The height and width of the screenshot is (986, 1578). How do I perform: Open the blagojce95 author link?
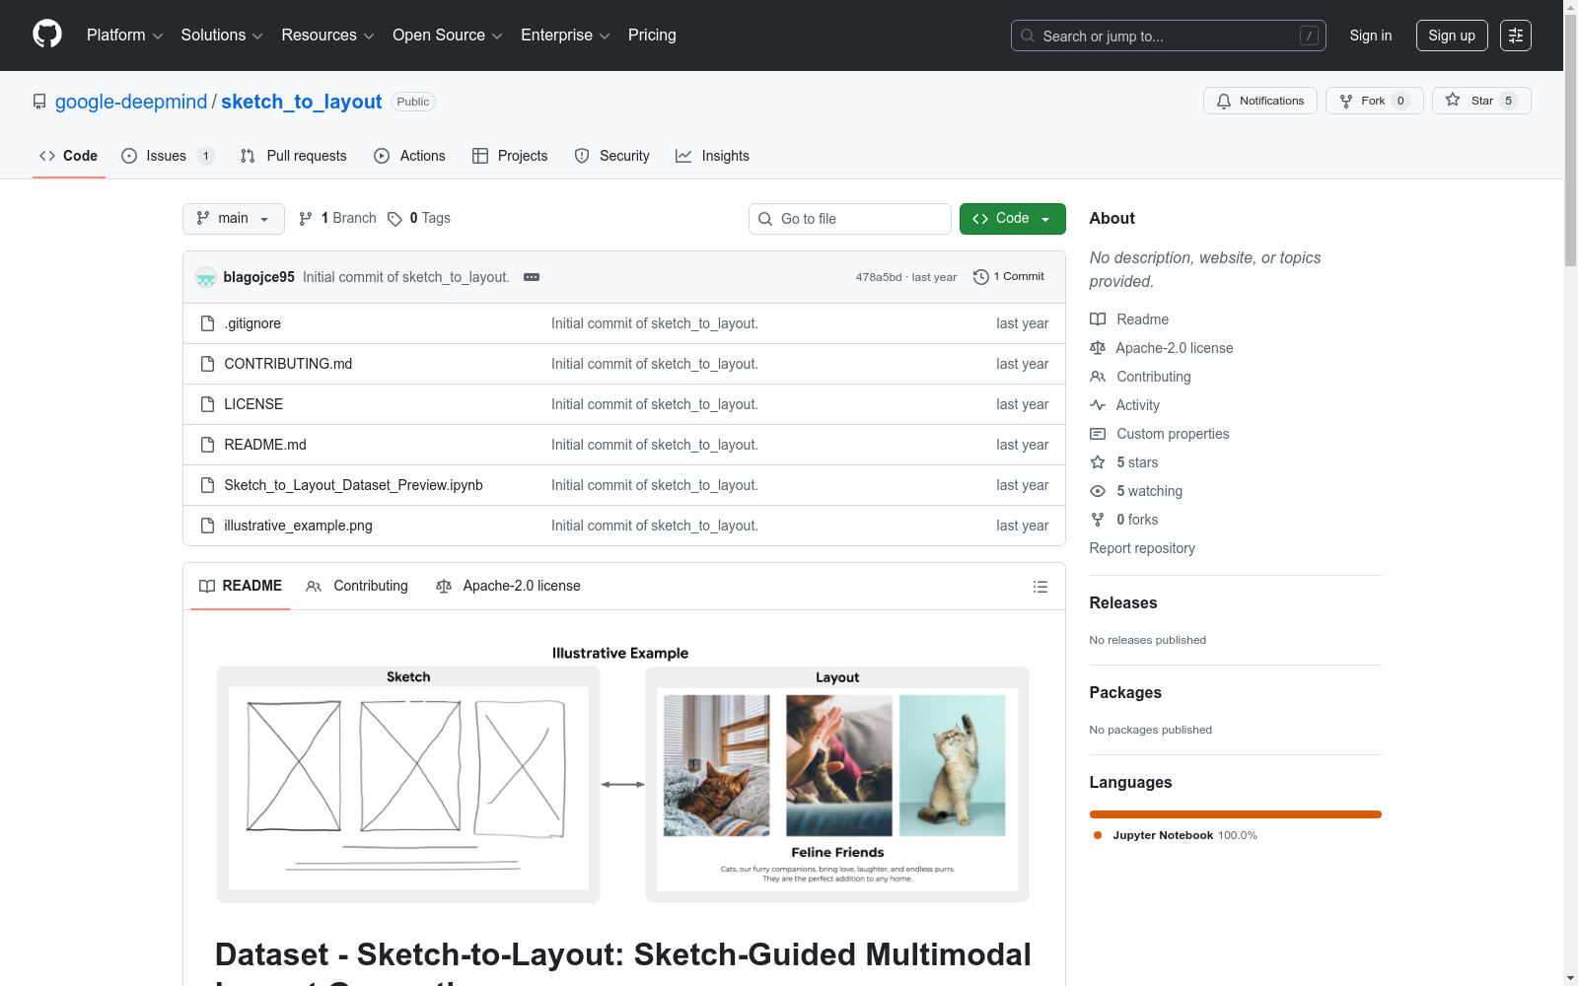coord(259,277)
